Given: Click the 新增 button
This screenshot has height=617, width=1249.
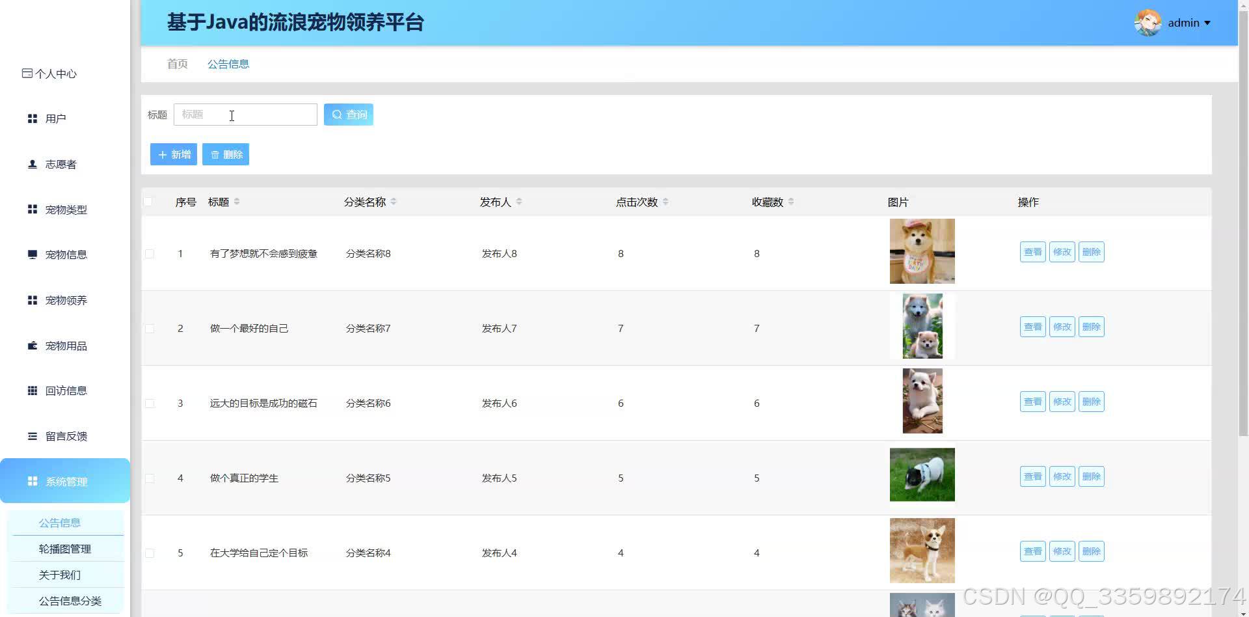Looking at the screenshot, I should click(173, 154).
